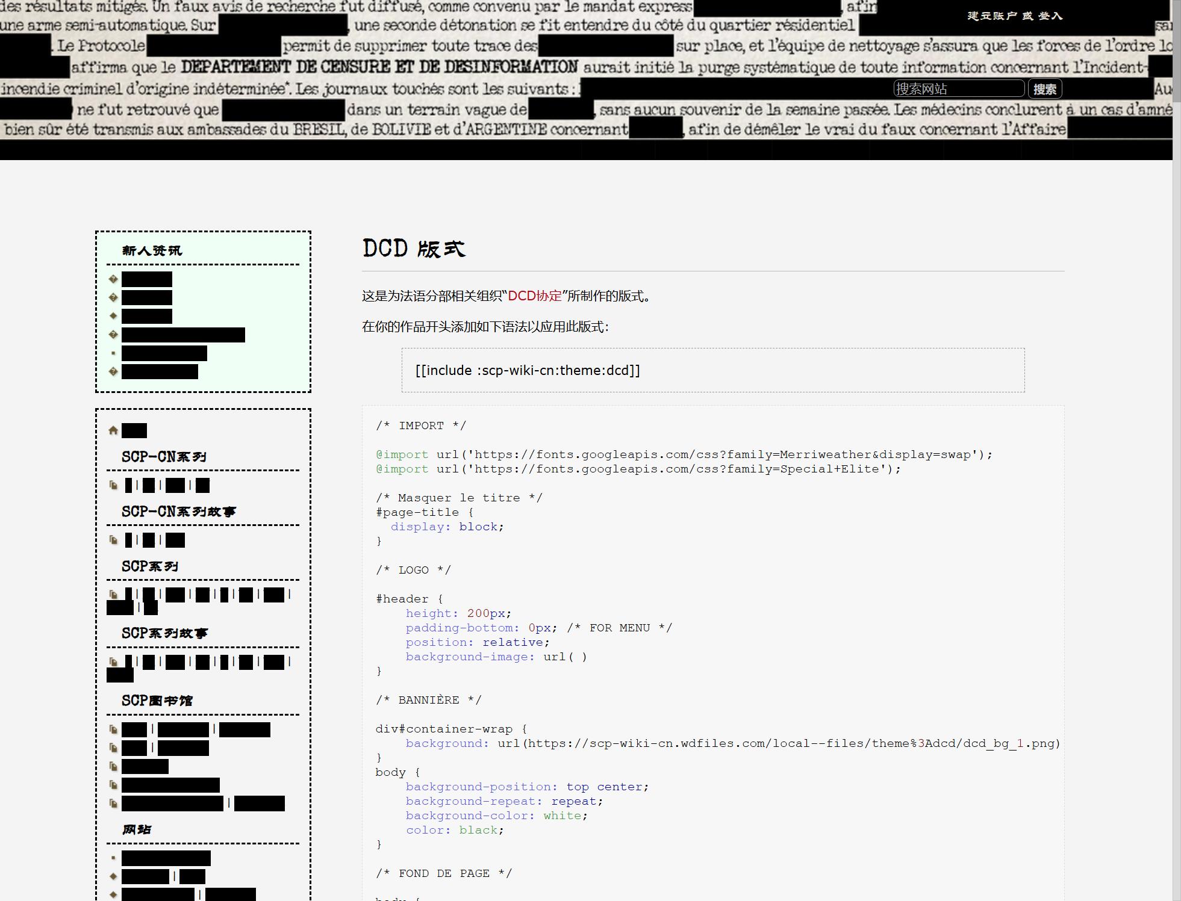Click the pages icon under SCP-CN系列 heading
The width and height of the screenshot is (1181, 901).
click(113, 485)
